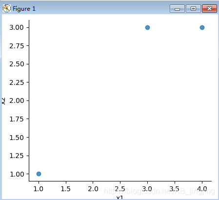Click the x-axis label 1.5
The image size is (219, 200).
pos(65,189)
